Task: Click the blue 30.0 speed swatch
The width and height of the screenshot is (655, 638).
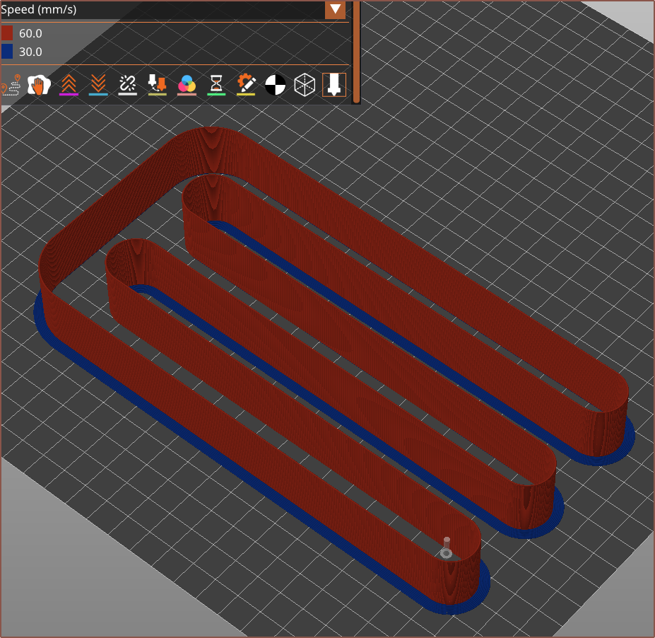Action: (7, 52)
